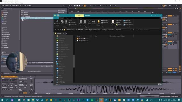This screenshot has height=102, width=182.
Task: Click Cut in the Clipboard group
Action: click(71, 21)
